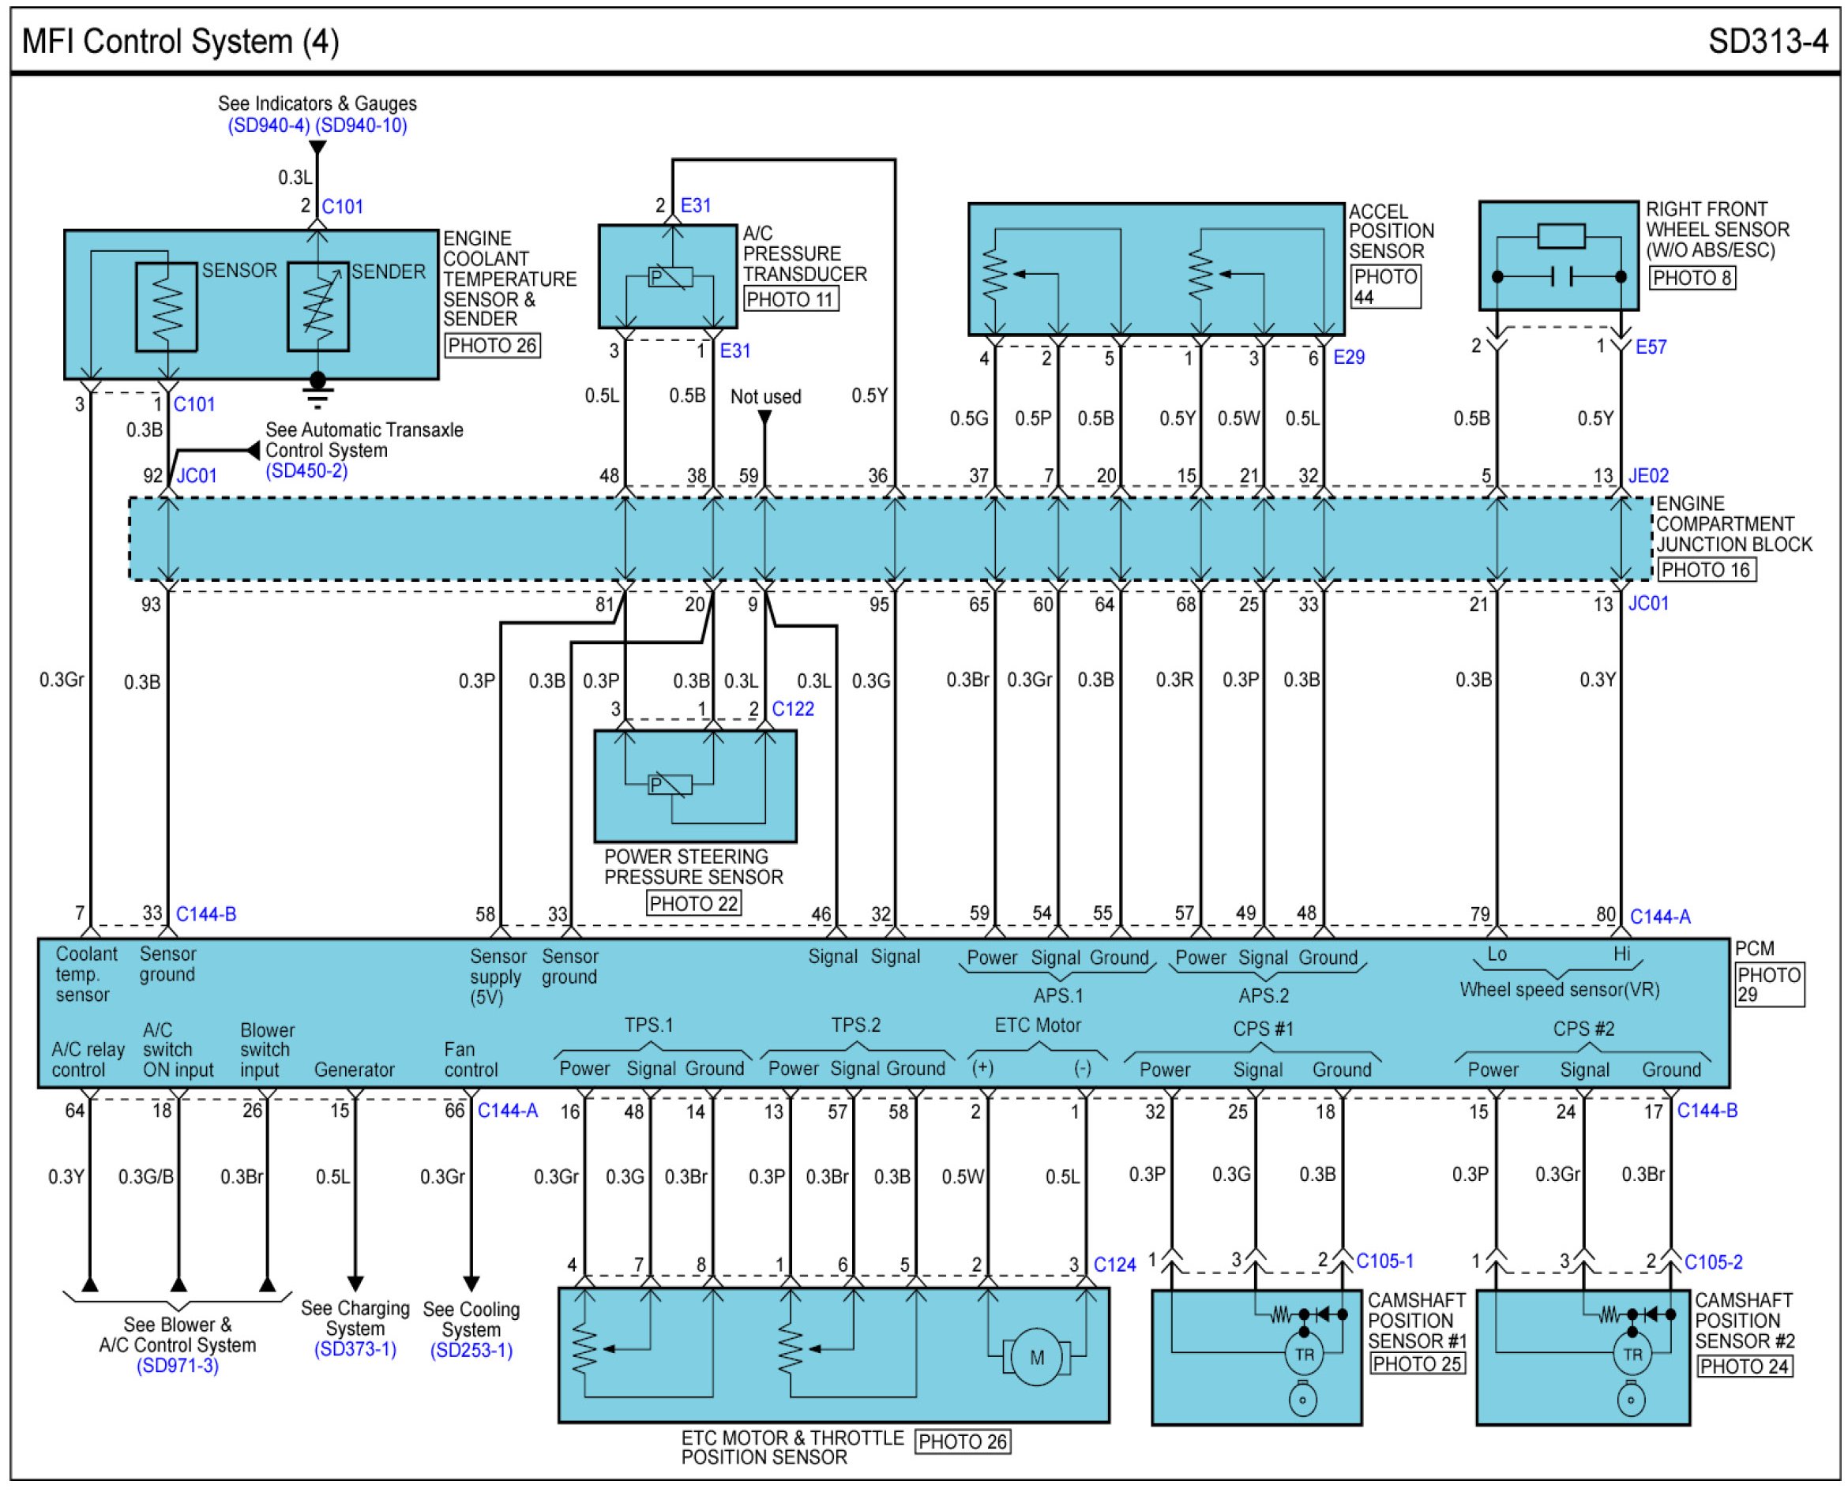
Task: Open the SD940-10 diagram link
Action: pos(361,126)
